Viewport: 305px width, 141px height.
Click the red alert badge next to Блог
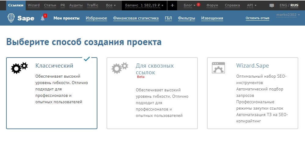[198, 5]
